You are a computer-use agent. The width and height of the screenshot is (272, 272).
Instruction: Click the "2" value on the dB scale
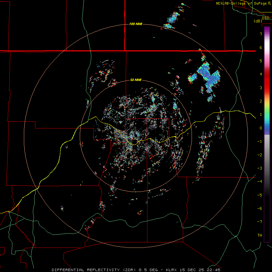pos(261,101)
